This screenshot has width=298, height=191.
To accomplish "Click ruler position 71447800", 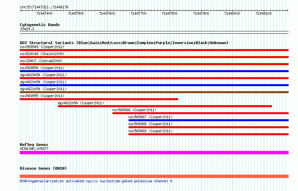I will click(169, 13).
